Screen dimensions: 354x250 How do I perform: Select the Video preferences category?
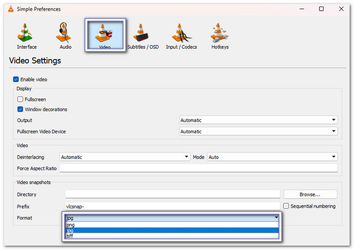pyautogui.click(x=105, y=35)
